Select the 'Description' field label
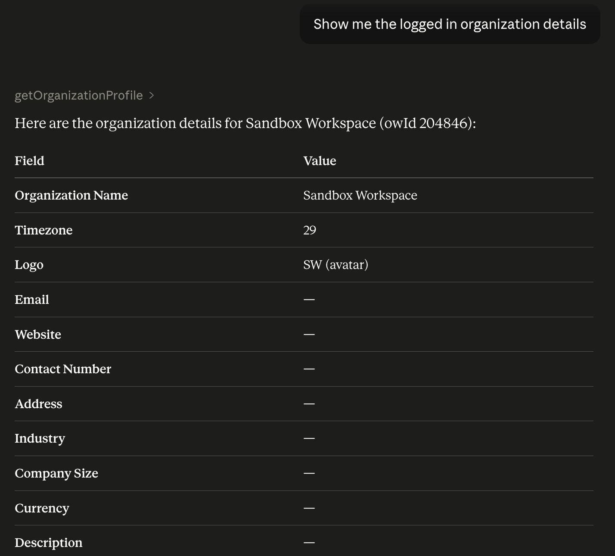This screenshot has height=556, width=615. (49, 543)
